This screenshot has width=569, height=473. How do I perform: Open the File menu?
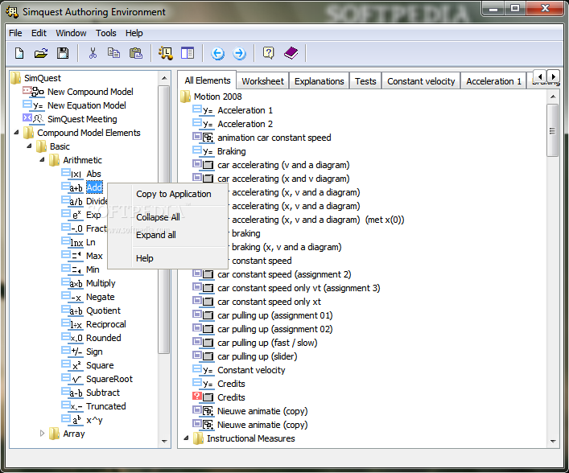(15, 33)
